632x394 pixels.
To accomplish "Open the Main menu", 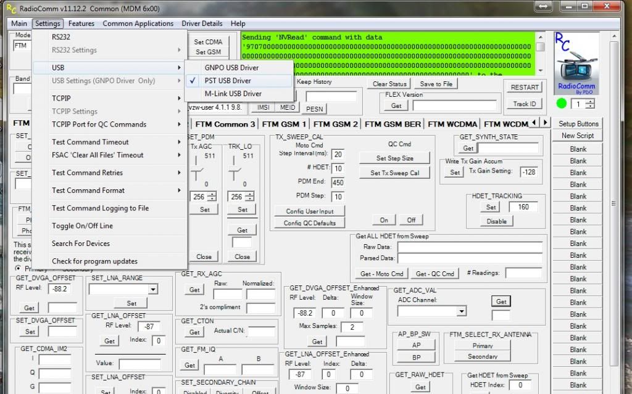I will click(x=19, y=23).
